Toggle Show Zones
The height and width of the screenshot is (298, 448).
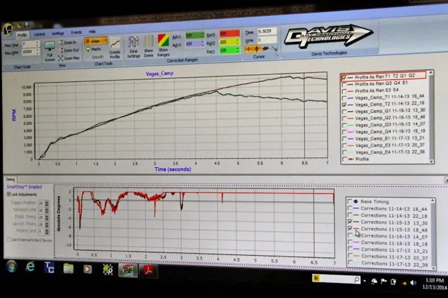tap(148, 48)
